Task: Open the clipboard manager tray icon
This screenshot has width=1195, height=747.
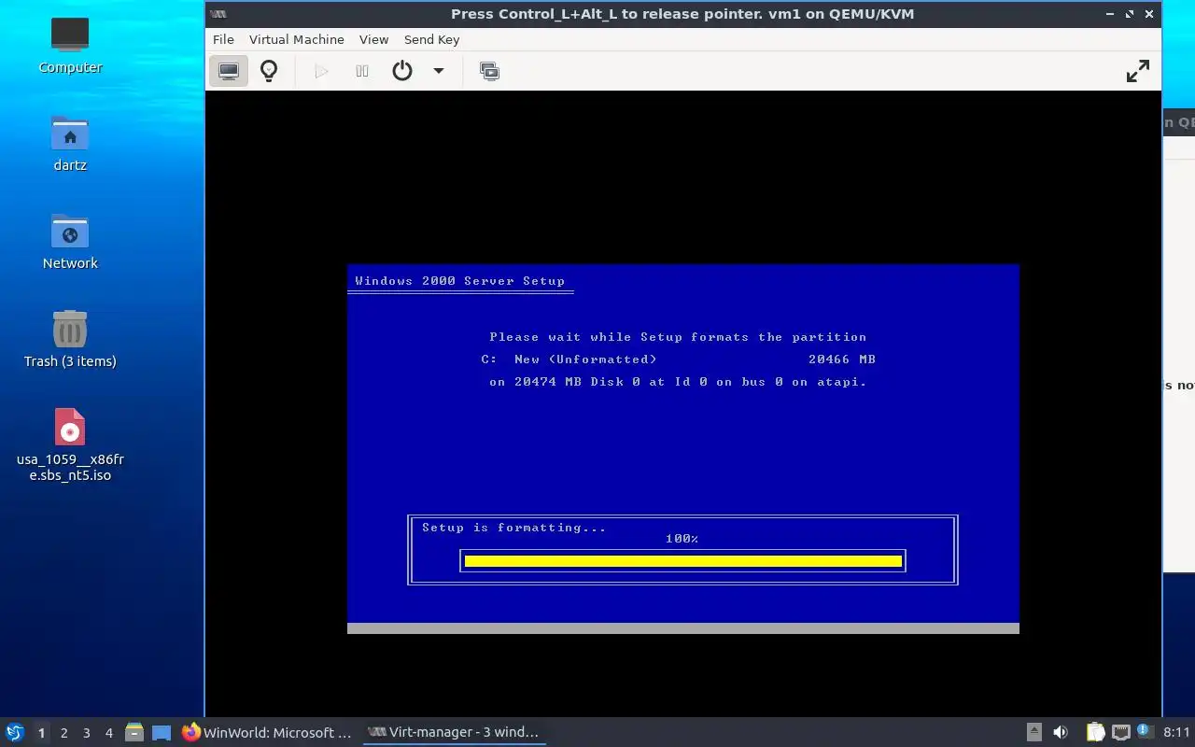Action: click(x=1095, y=733)
